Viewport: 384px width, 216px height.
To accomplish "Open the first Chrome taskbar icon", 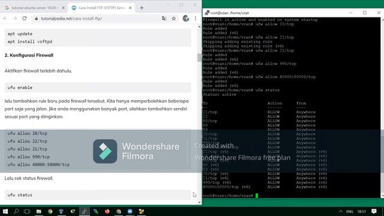I will point(50,211).
